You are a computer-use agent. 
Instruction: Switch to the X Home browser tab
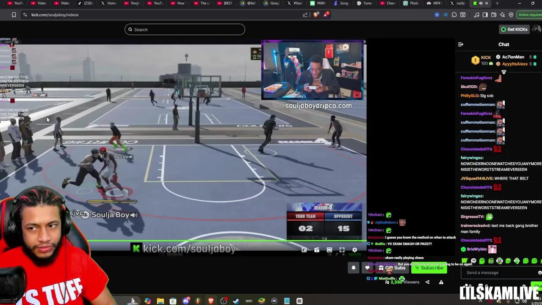[108, 3]
